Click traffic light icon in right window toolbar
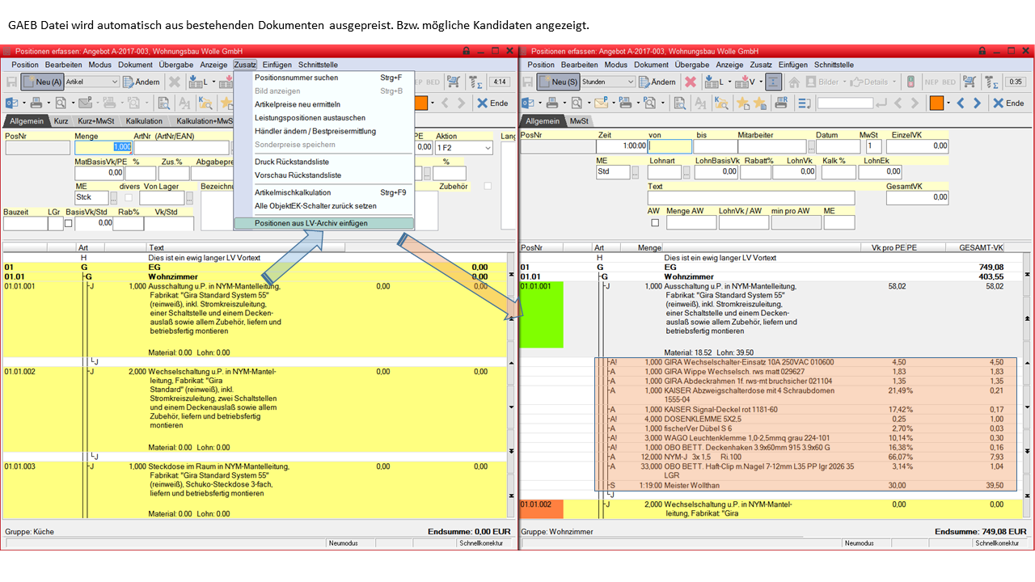 (910, 82)
